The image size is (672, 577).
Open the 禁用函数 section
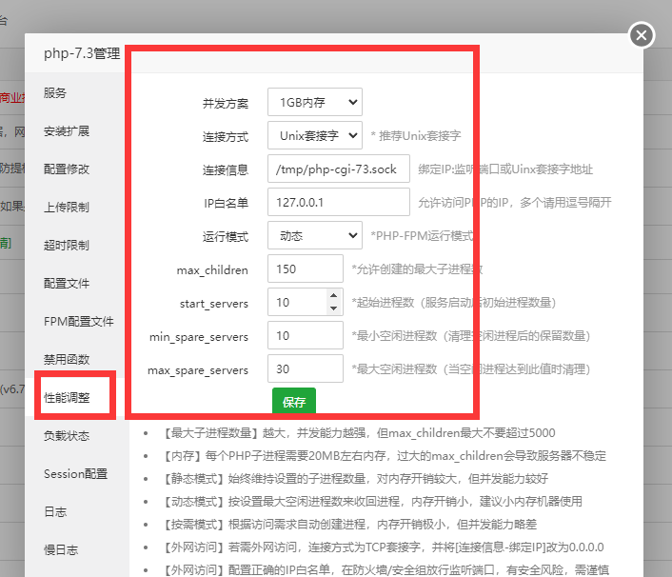click(67, 360)
